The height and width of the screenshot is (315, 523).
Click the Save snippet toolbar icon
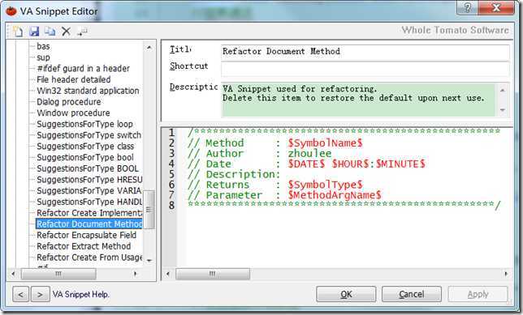coord(34,32)
